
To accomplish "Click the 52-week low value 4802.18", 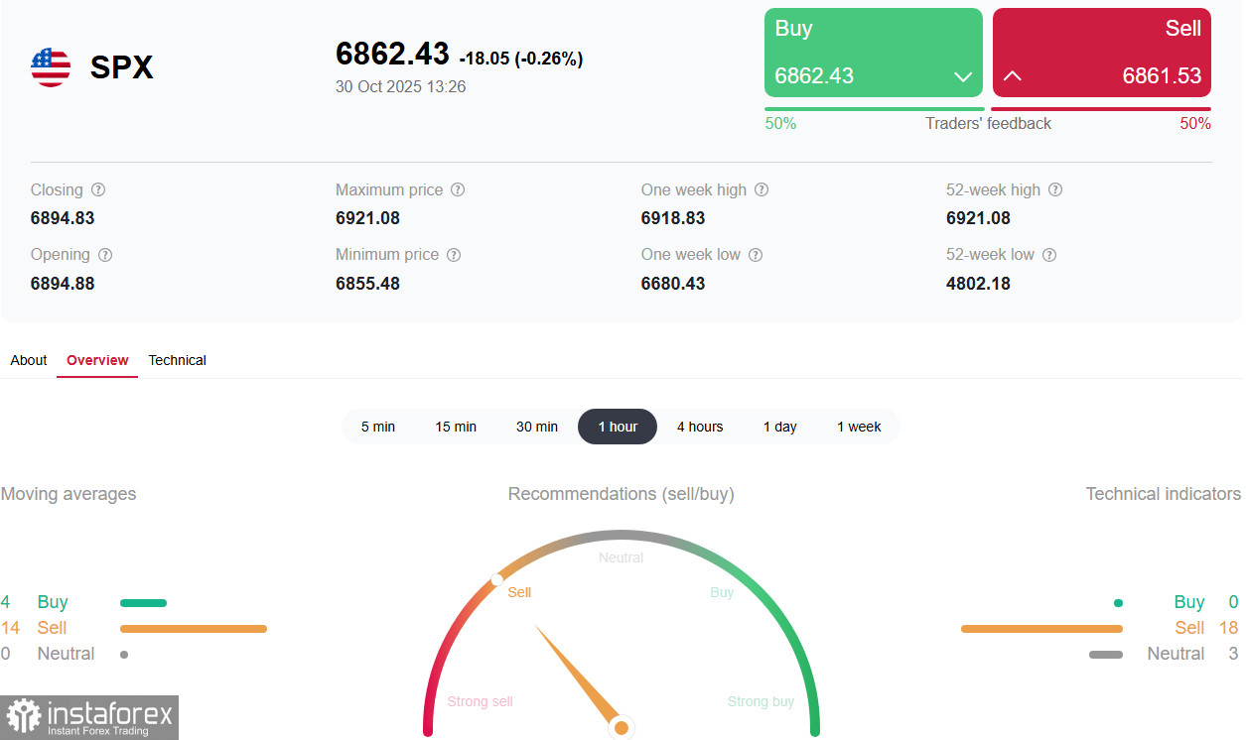I will tap(978, 284).
